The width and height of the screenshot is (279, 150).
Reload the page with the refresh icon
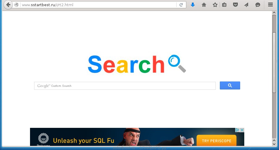(x=181, y=5)
